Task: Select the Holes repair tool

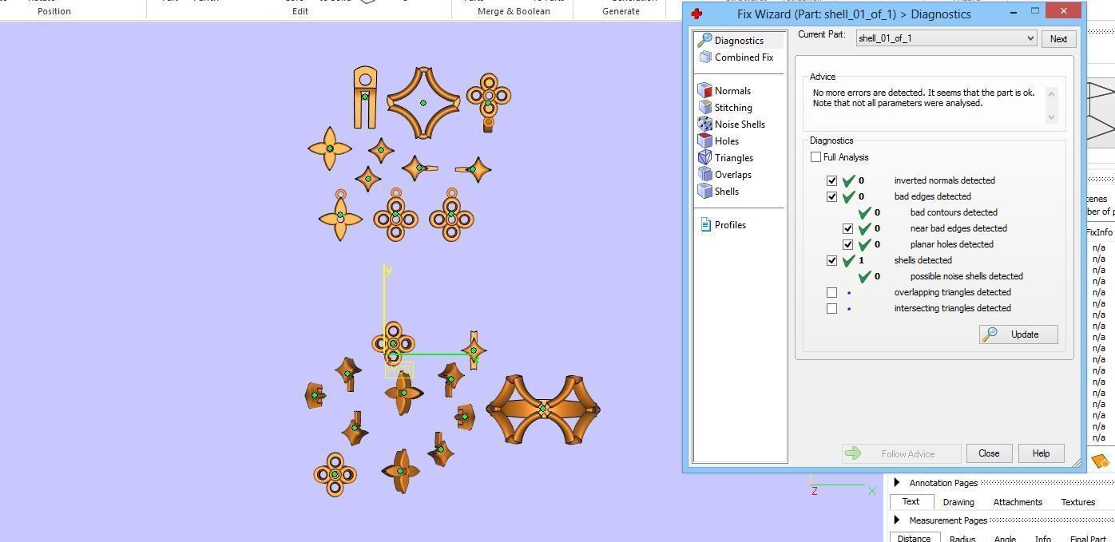Action: coord(719,140)
